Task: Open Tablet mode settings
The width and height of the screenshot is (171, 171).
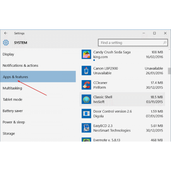Action: [13, 100]
